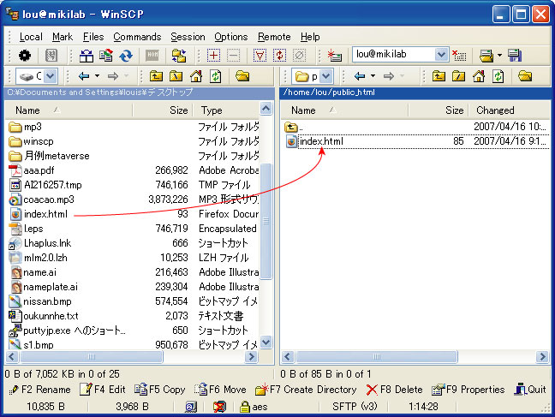The height and width of the screenshot is (417, 555).
Task: Open the remote directory dropdown
Action: (326, 76)
